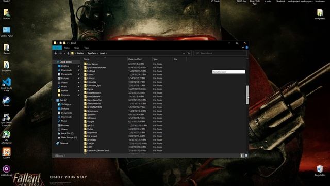Open the Recycle Bin

click(x=320, y=171)
